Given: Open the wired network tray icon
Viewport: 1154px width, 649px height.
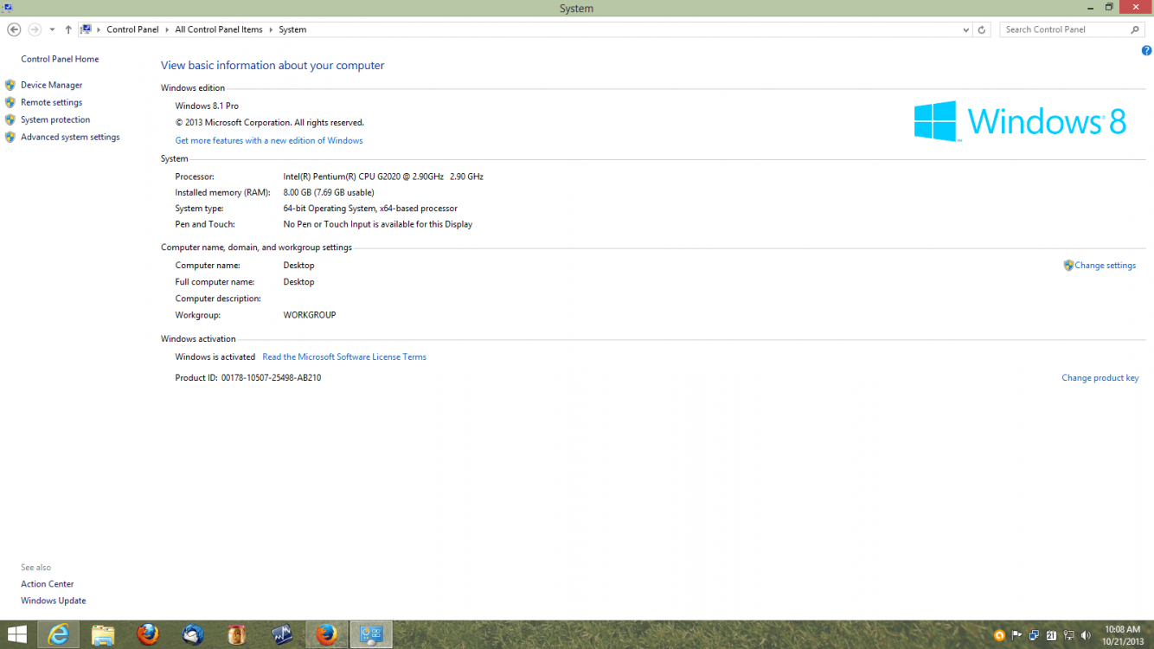Looking at the screenshot, I should click(1068, 635).
